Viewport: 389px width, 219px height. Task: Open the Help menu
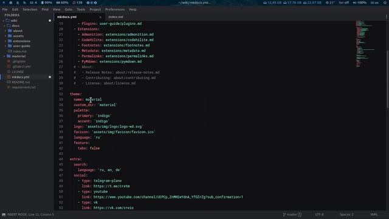(133, 10)
